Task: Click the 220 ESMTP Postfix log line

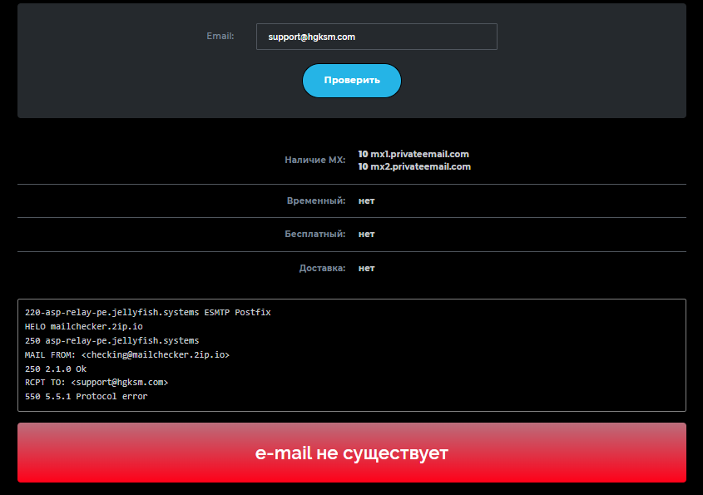Action: pos(147,313)
